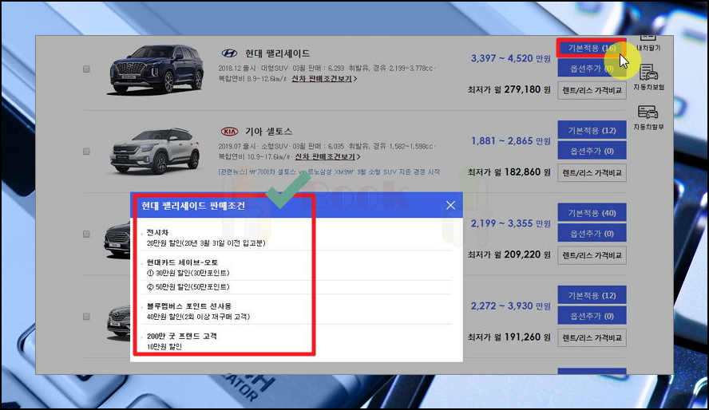This screenshot has width=709, height=410.
Task: Click 옵션추가 (0) for 기아 셀토스
Action: coord(592,151)
